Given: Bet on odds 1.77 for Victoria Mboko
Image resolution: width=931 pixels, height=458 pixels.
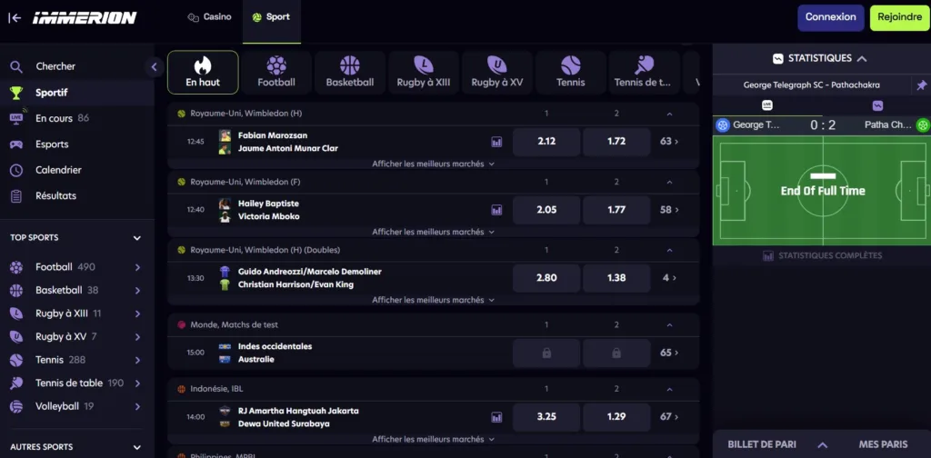Looking at the screenshot, I should pyautogui.click(x=616, y=210).
